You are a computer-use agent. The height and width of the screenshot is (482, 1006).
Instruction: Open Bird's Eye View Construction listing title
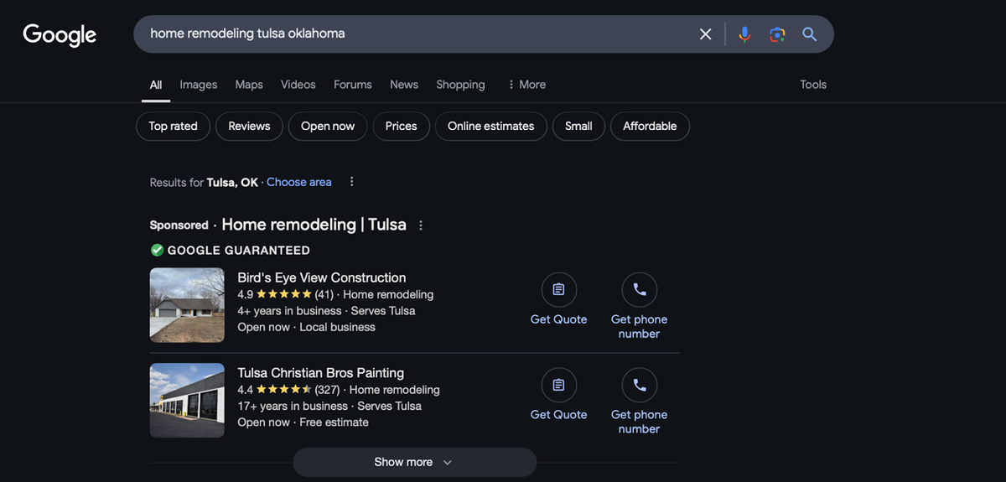(x=322, y=277)
